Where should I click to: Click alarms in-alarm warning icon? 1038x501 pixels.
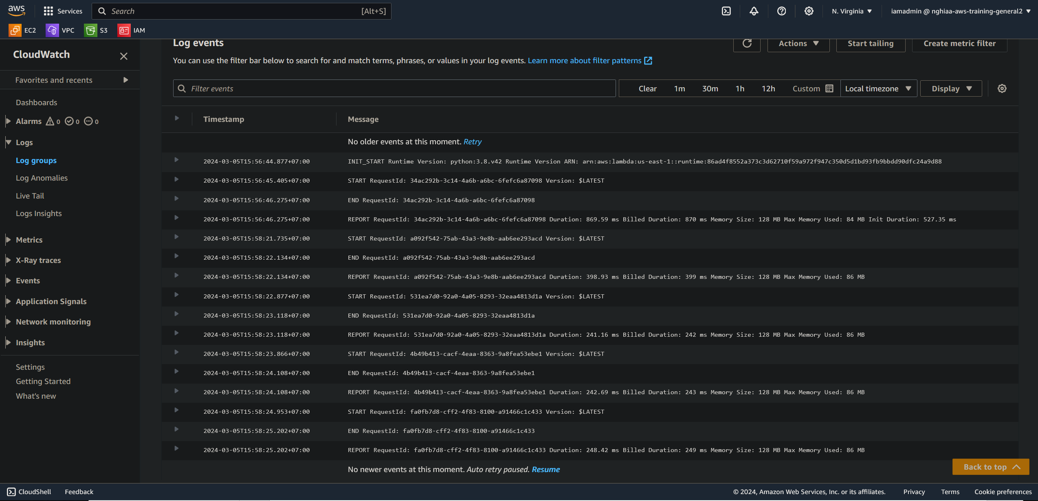coord(50,121)
